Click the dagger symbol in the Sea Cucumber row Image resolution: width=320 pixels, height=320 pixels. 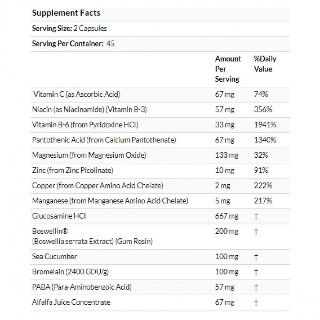coord(256,256)
